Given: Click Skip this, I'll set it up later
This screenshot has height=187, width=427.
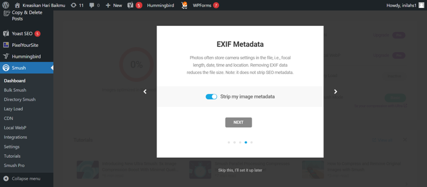Looking at the screenshot, I should (240, 170).
